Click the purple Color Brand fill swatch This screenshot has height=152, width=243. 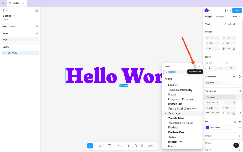coord(208,128)
